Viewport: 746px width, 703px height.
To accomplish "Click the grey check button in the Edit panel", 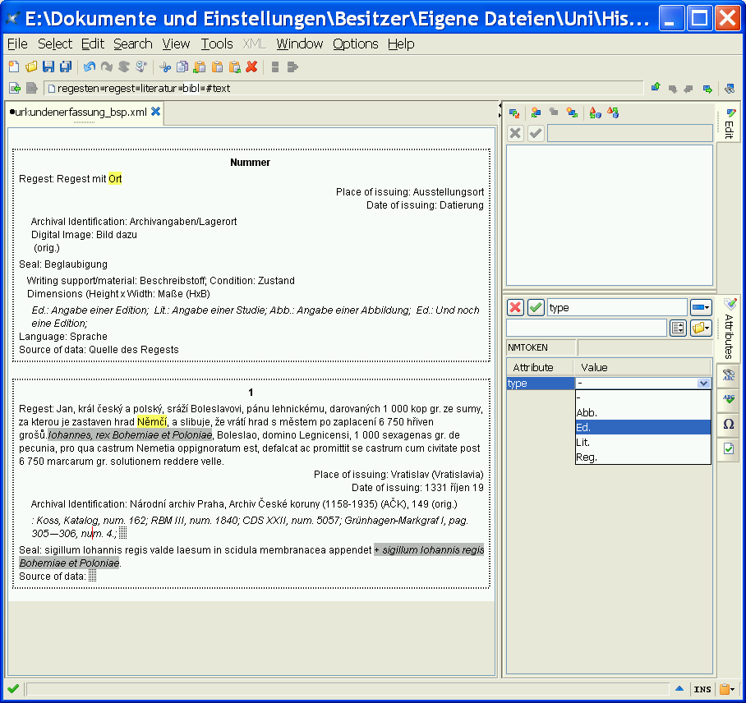I will (x=536, y=133).
